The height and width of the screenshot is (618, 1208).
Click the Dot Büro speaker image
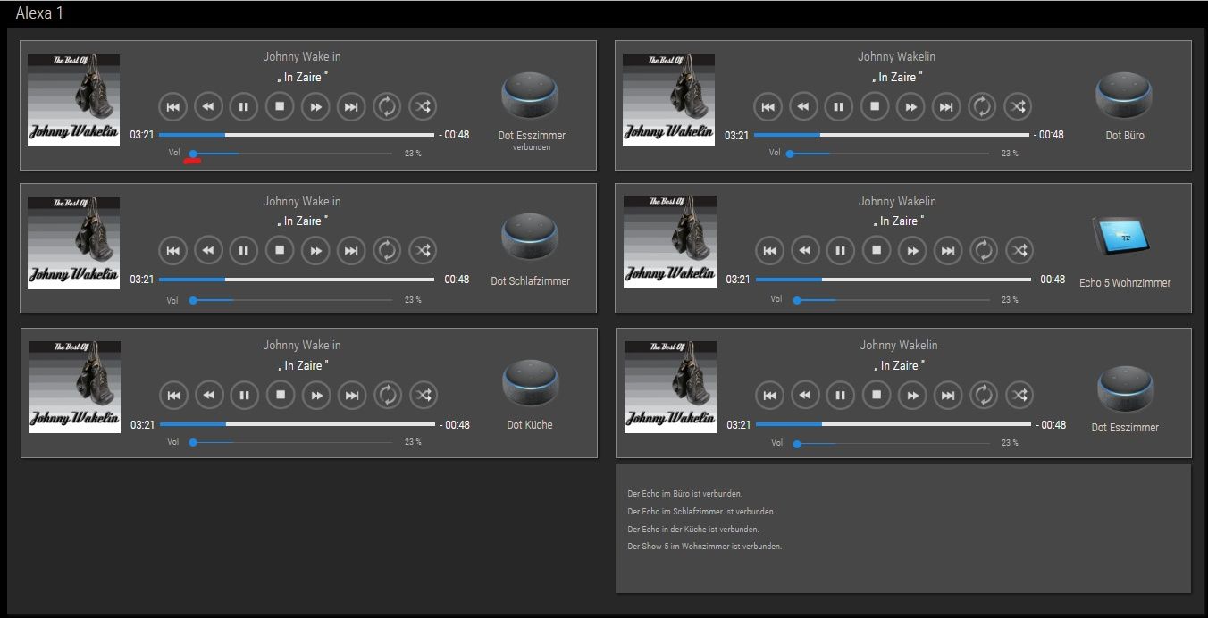pyautogui.click(x=1124, y=96)
